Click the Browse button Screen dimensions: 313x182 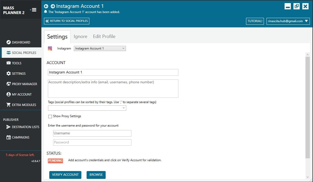[96, 175]
